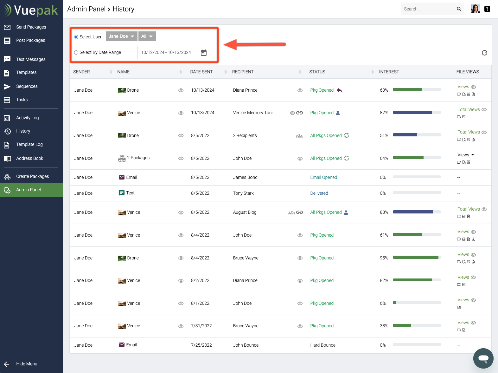498x373 pixels.
Task: Choose 'Select By Date Range' radio option
Action: tap(76, 53)
